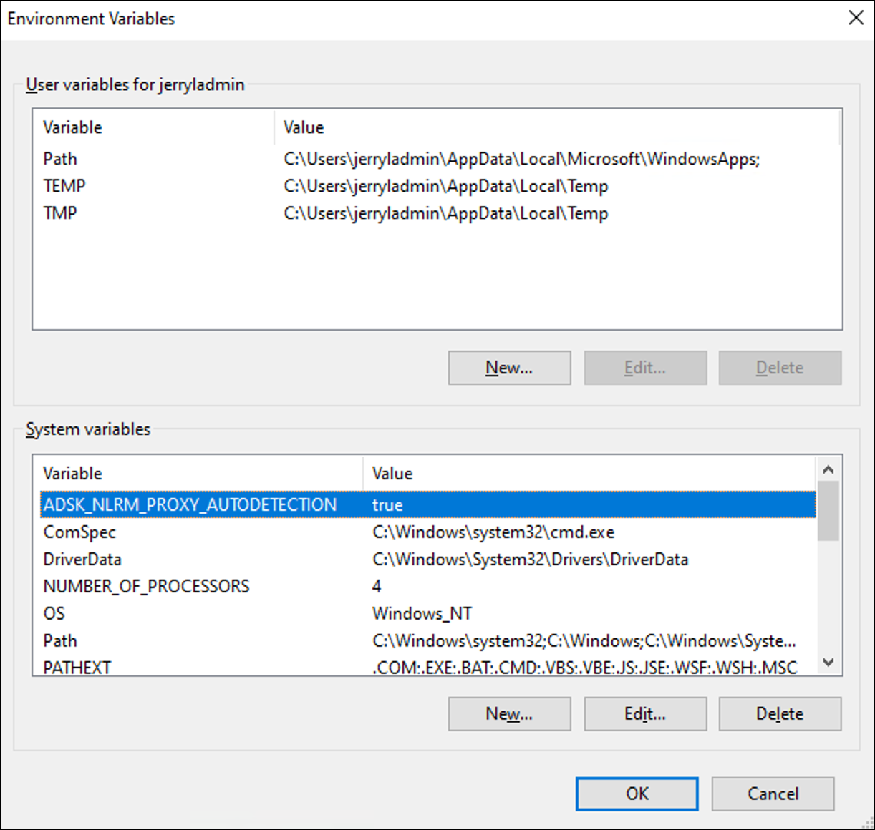Viewport: 875px width, 830px height.
Task: Cancel the Environment Variables dialog
Action: point(773,794)
